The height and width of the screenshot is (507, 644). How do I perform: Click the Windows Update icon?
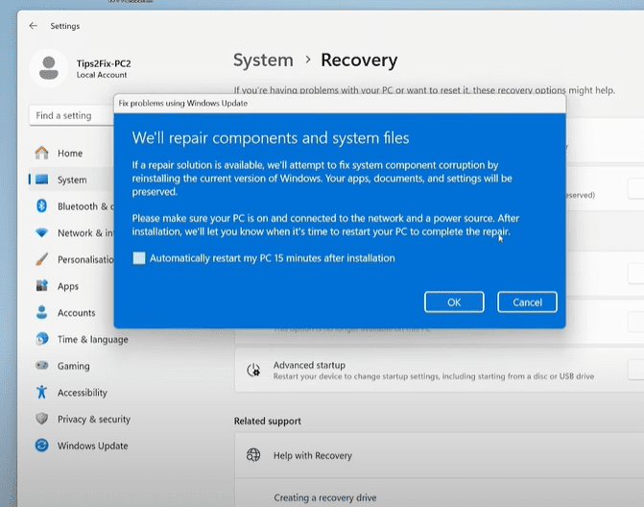[x=41, y=446]
